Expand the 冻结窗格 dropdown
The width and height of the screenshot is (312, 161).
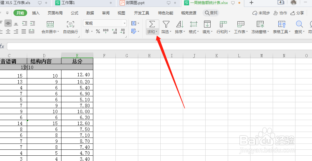(268, 32)
